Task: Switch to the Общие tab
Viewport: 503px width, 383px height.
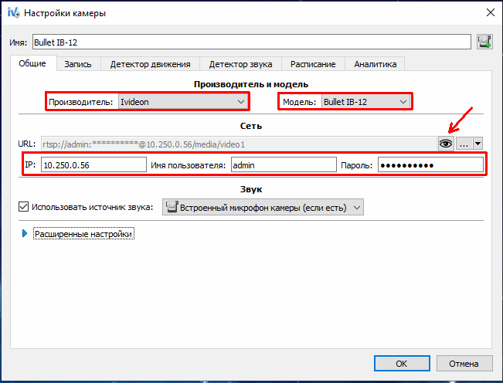Action: pyautogui.click(x=32, y=63)
